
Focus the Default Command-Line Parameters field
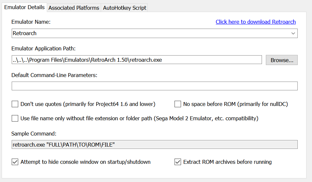point(155,86)
